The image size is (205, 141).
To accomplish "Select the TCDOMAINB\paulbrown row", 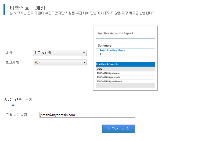I will [x=109, y=81].
